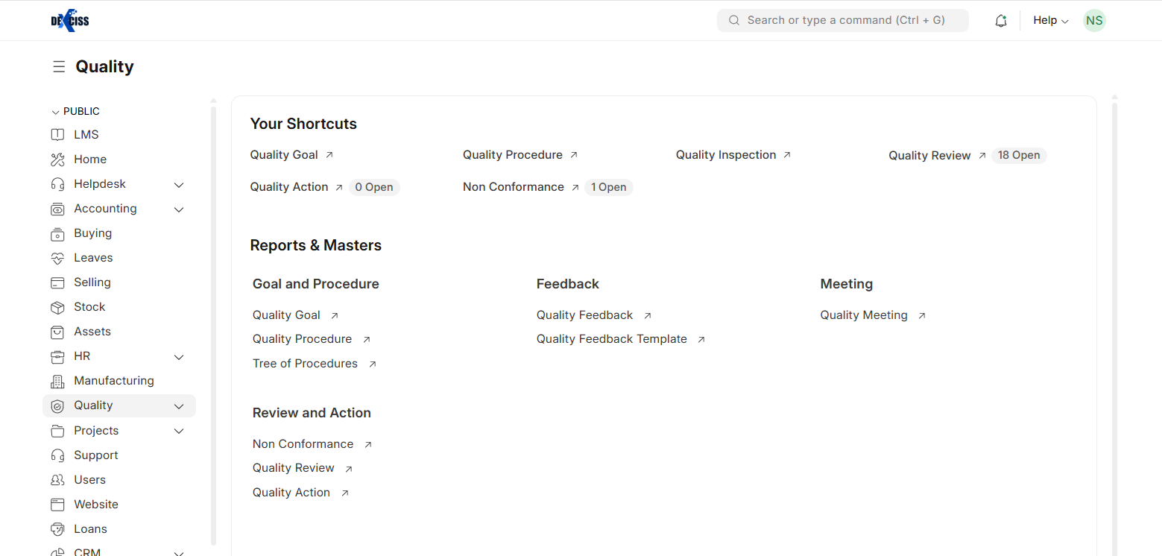Collapse the PUBLIC sidebar group
Image resolution: width=1162 pixels, height=556 pixels.
[56, 112]
